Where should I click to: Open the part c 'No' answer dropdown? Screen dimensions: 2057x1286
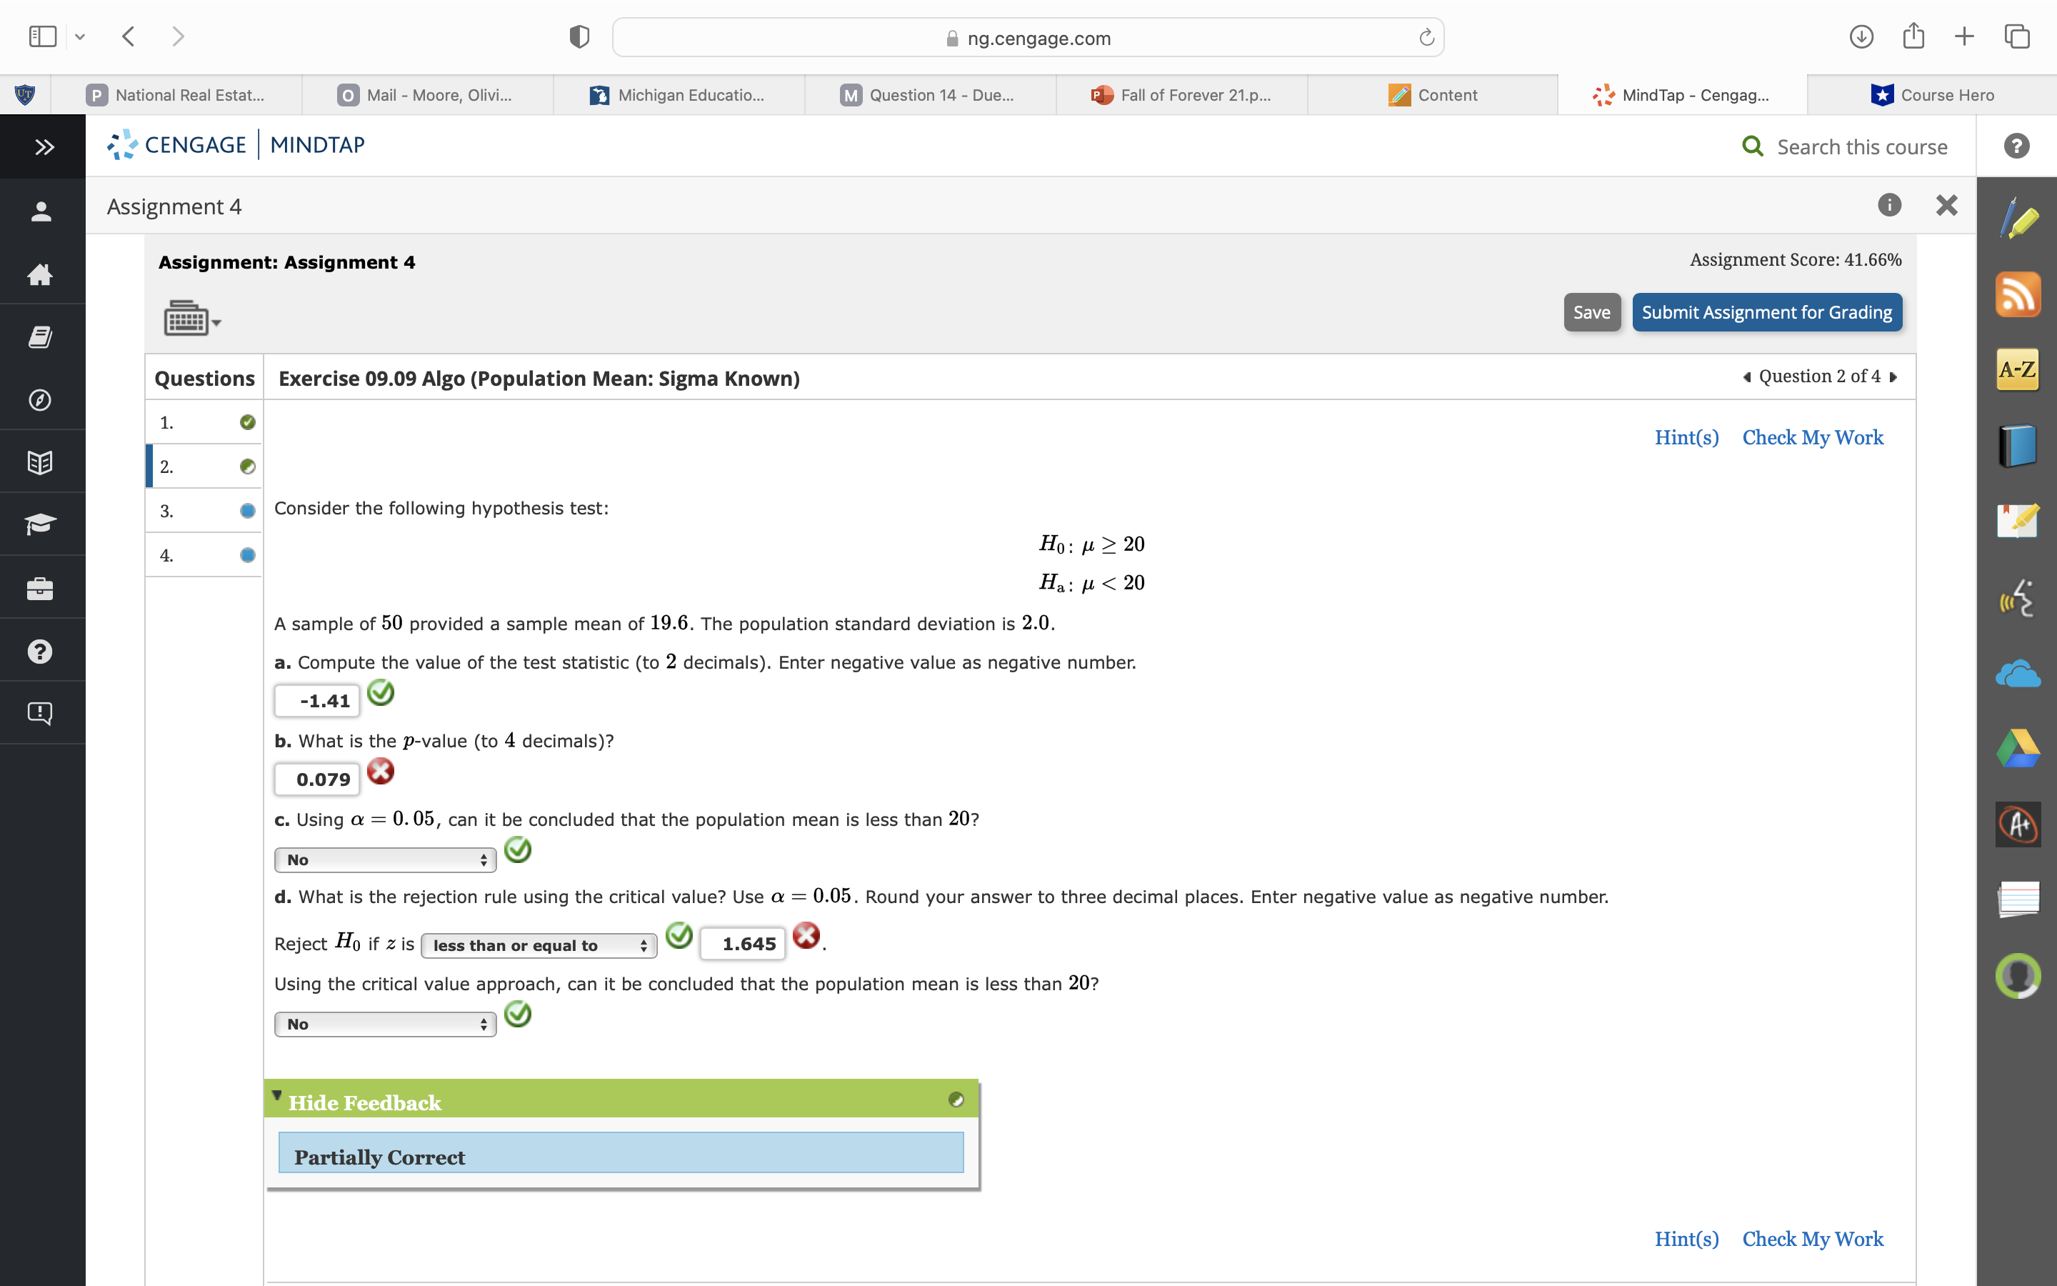pyautogui.click(x=385, y=860)
